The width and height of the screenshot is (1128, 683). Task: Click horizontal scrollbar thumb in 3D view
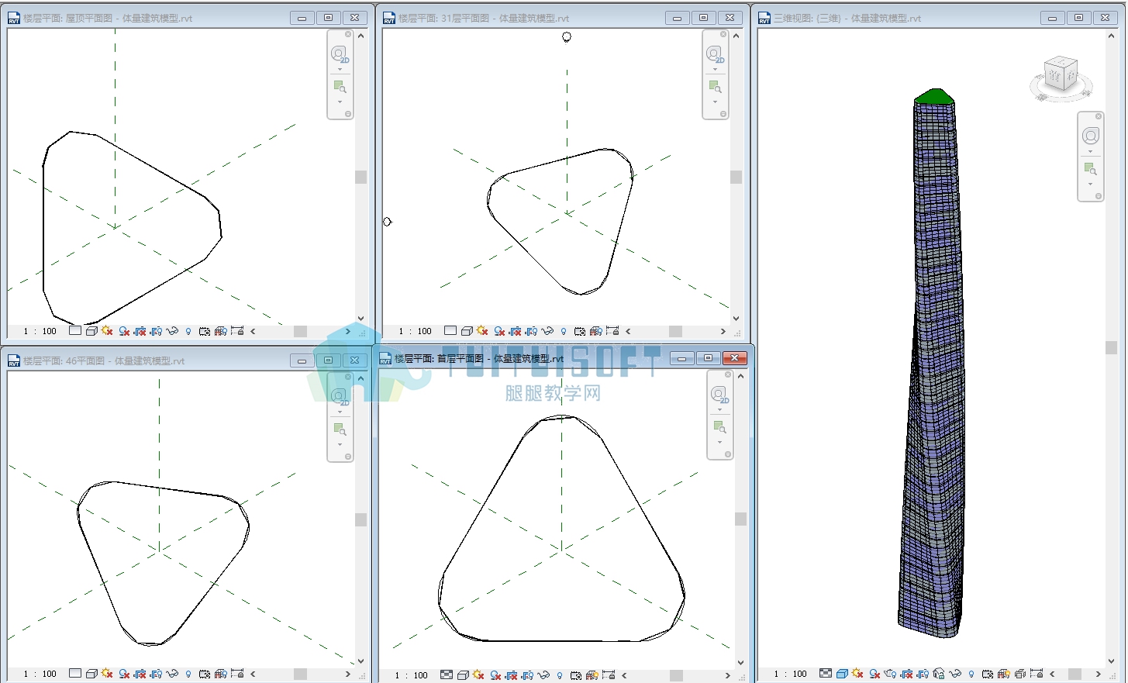pyautogui.click(x=1075, y=674)
